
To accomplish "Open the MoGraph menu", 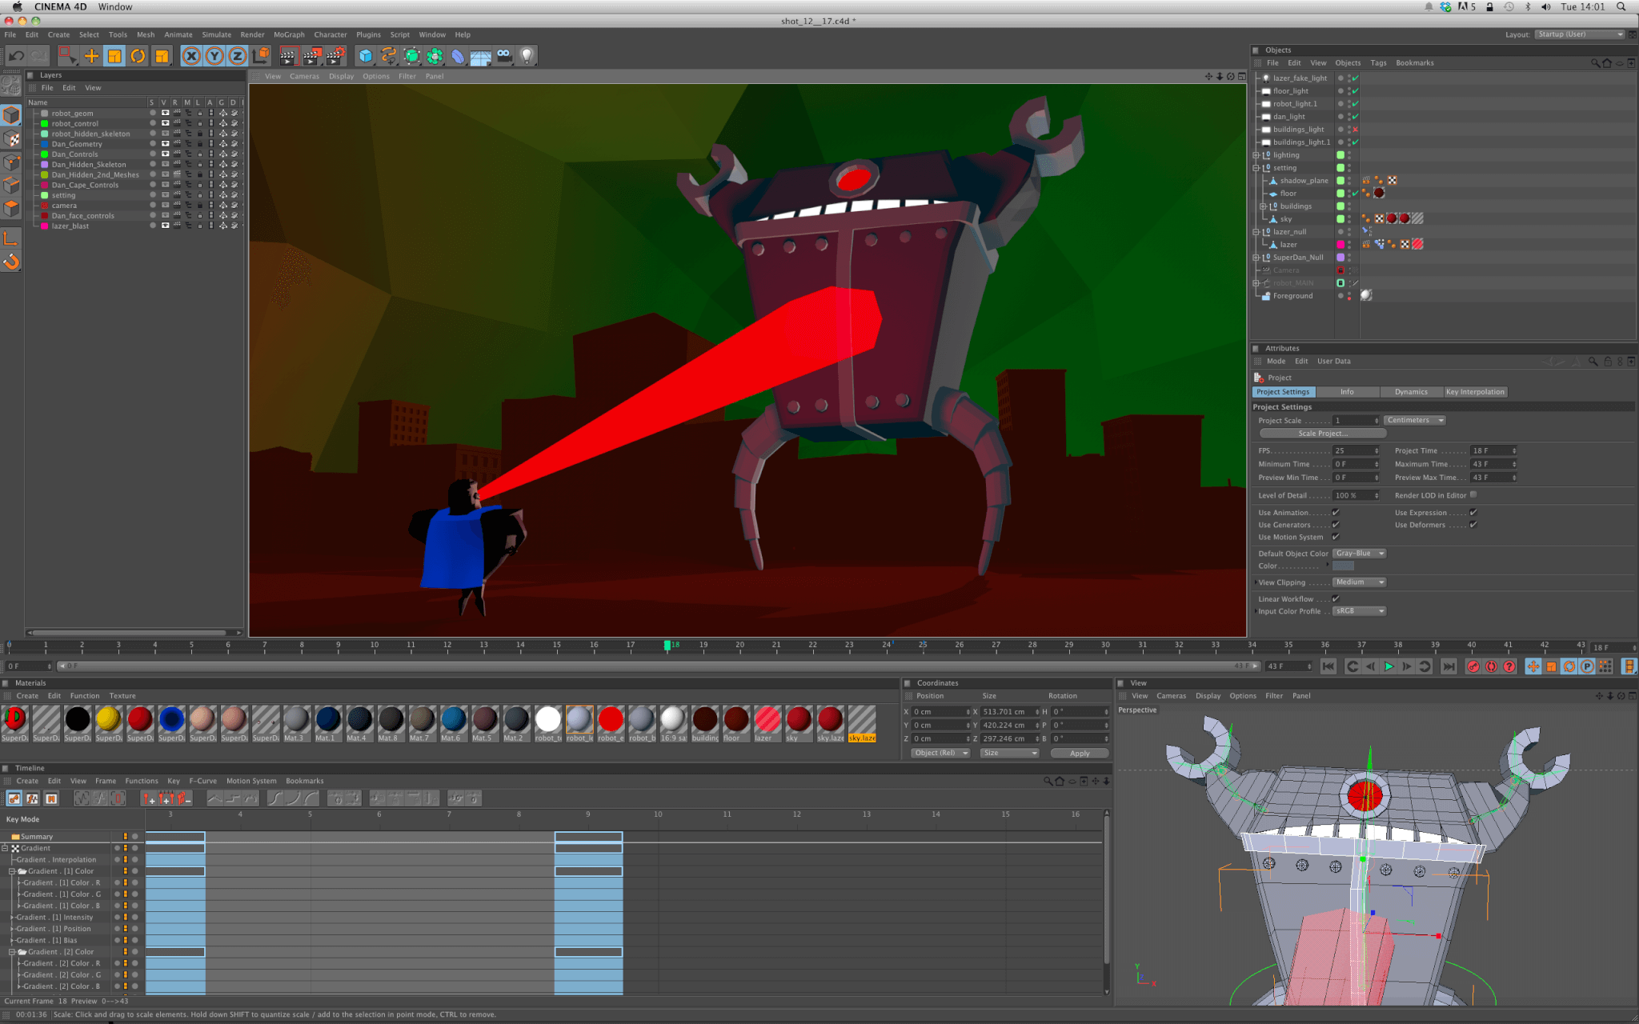I will 289,34.
